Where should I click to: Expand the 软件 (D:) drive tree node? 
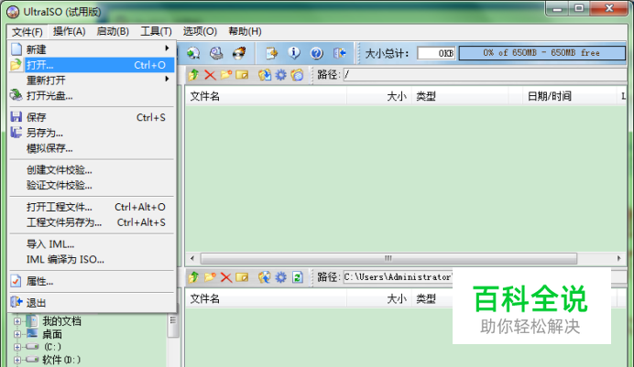pyautogui.click(x=17, y=360)
